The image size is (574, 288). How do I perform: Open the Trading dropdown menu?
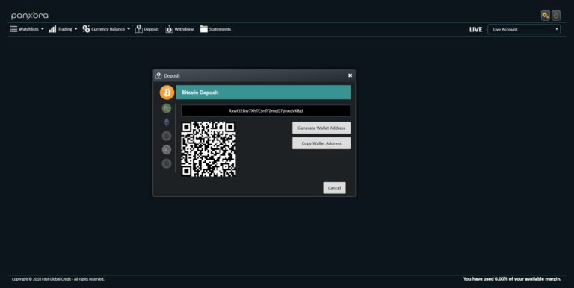pyautogui.click(x=64, y=29)
